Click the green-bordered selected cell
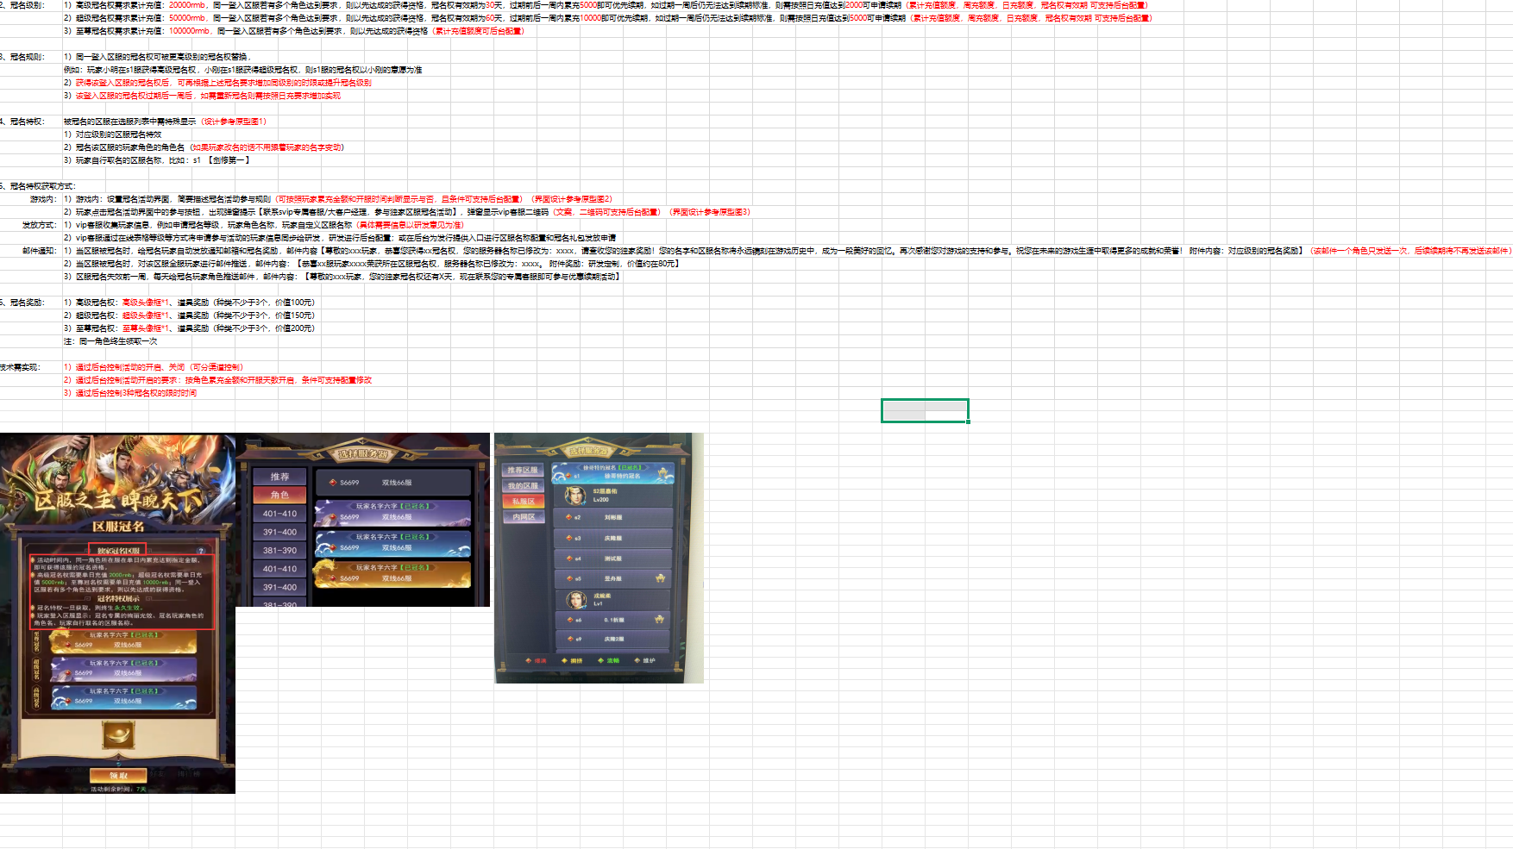This screenshot has width=1513, height=849. pyautogui.click(x=924, y=410)
